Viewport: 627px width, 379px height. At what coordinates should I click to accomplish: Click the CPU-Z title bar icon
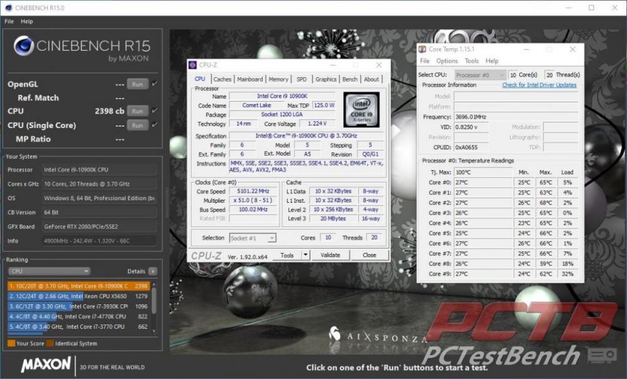[x=192, y=65]
